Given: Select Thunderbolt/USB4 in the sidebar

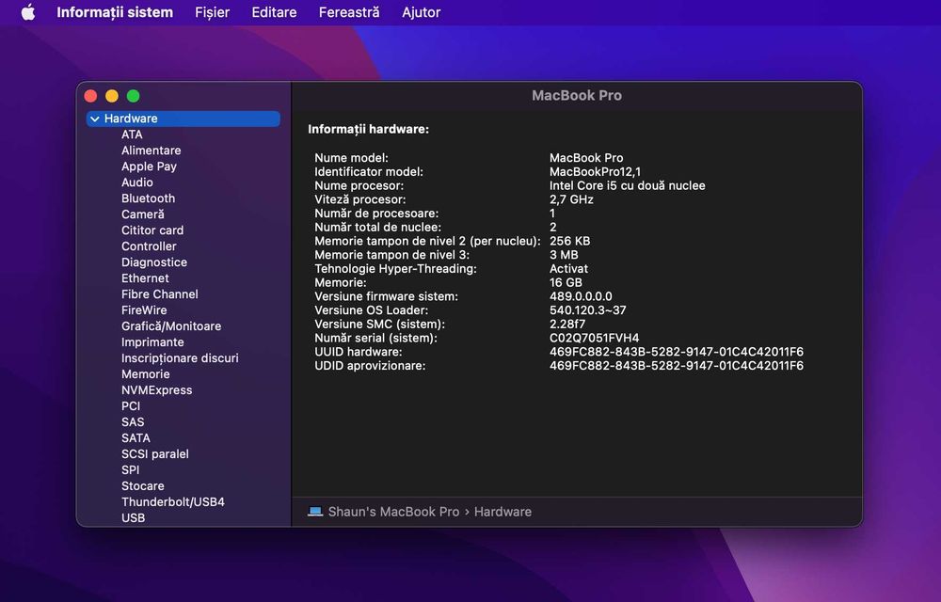Looking at the screenshot, I should 173,502.
